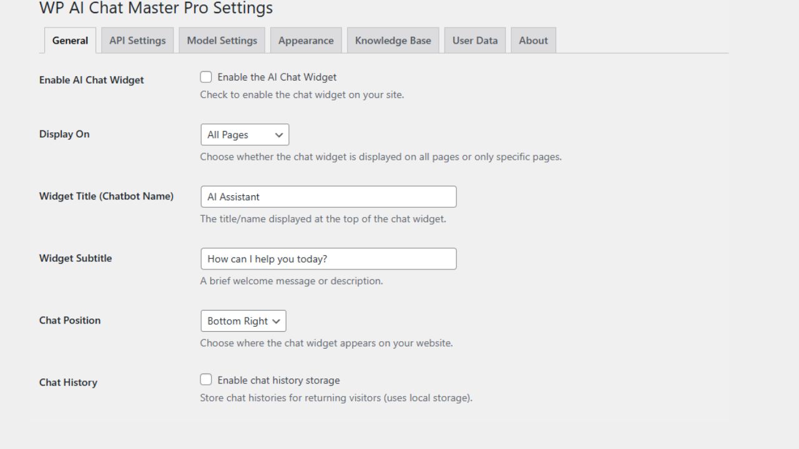Select the General tab
Screen dimensions: 799x449
[x=70, y=41]
